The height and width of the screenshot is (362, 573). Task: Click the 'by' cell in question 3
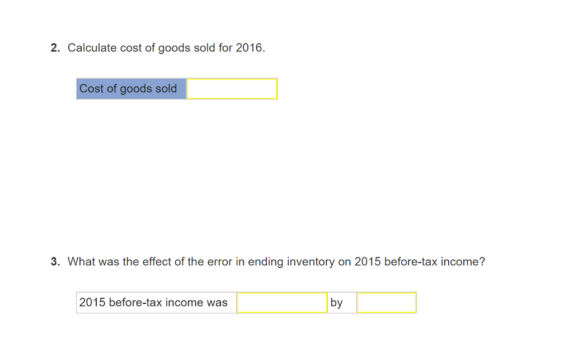pyautogui.click(x=341, y=302)
